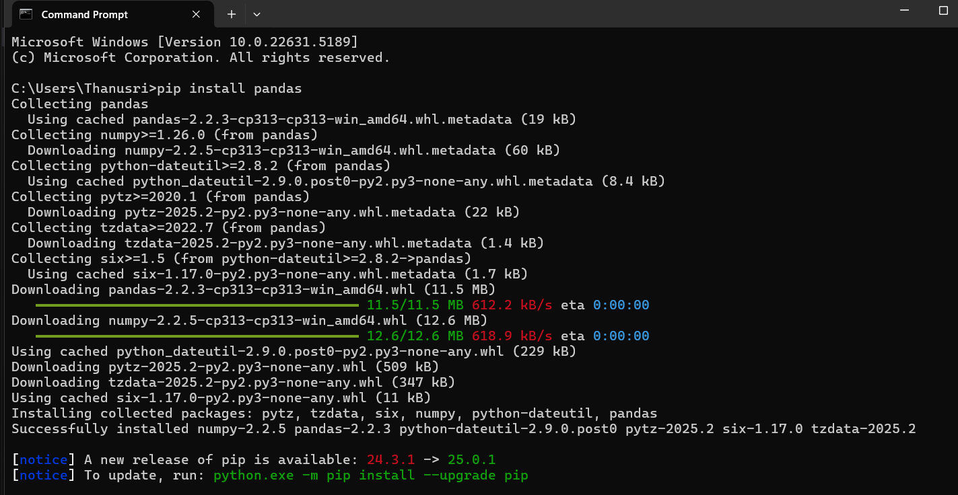The height and width of the screenshot is (495, 958).
Task: Click pip version '24.3.1' text
Action: [x=391, y=460]
